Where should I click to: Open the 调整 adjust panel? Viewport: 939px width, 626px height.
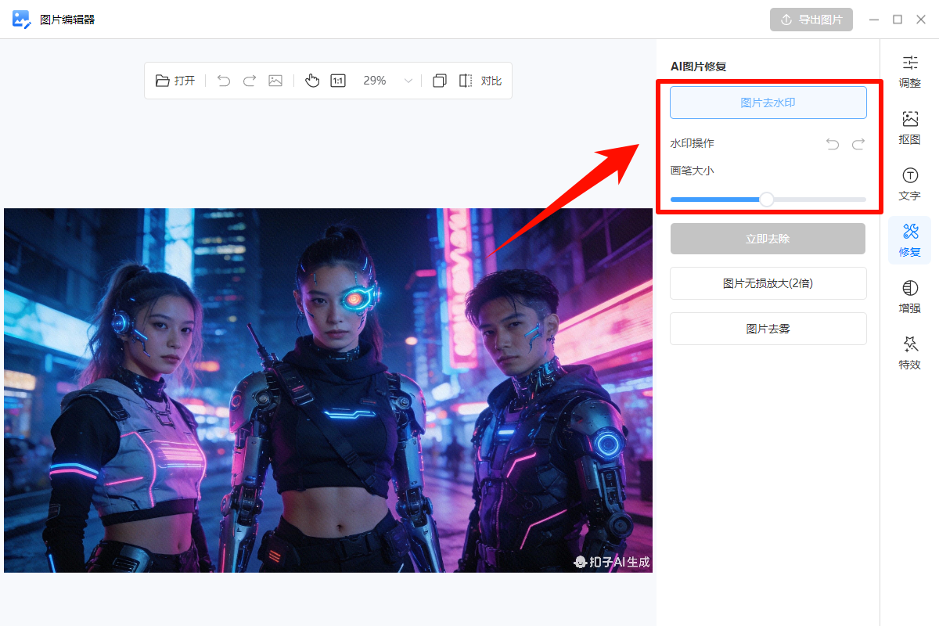tap(909, 71)
